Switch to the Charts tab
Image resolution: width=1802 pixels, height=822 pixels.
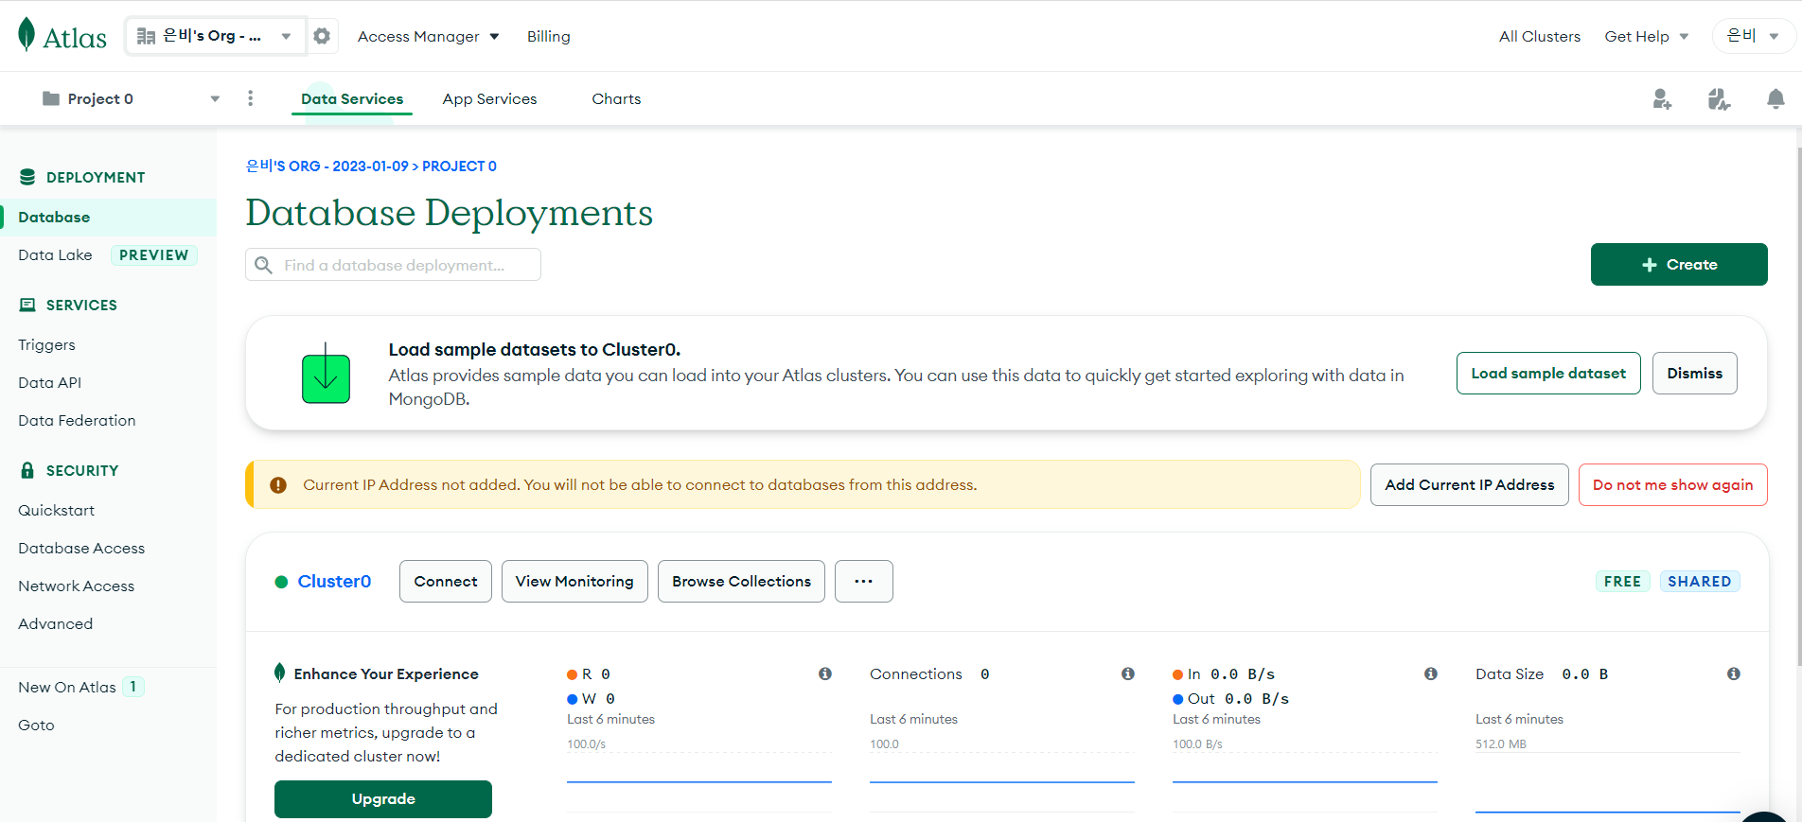(x=616, y=98)
